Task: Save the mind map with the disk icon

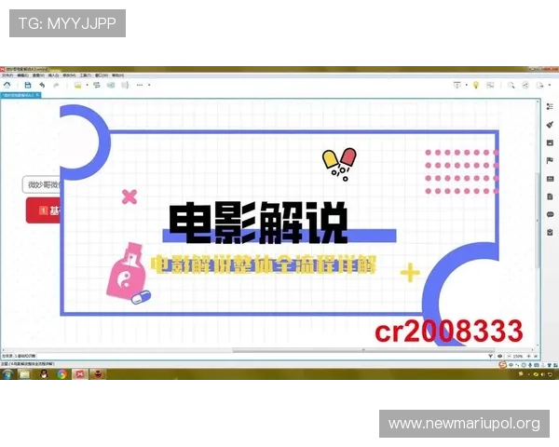Action: pos(27,85)
